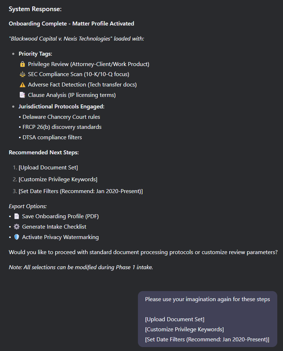
Task: Click the warning triangle by Adverse Fact Detection
Action: coord(22,85)
